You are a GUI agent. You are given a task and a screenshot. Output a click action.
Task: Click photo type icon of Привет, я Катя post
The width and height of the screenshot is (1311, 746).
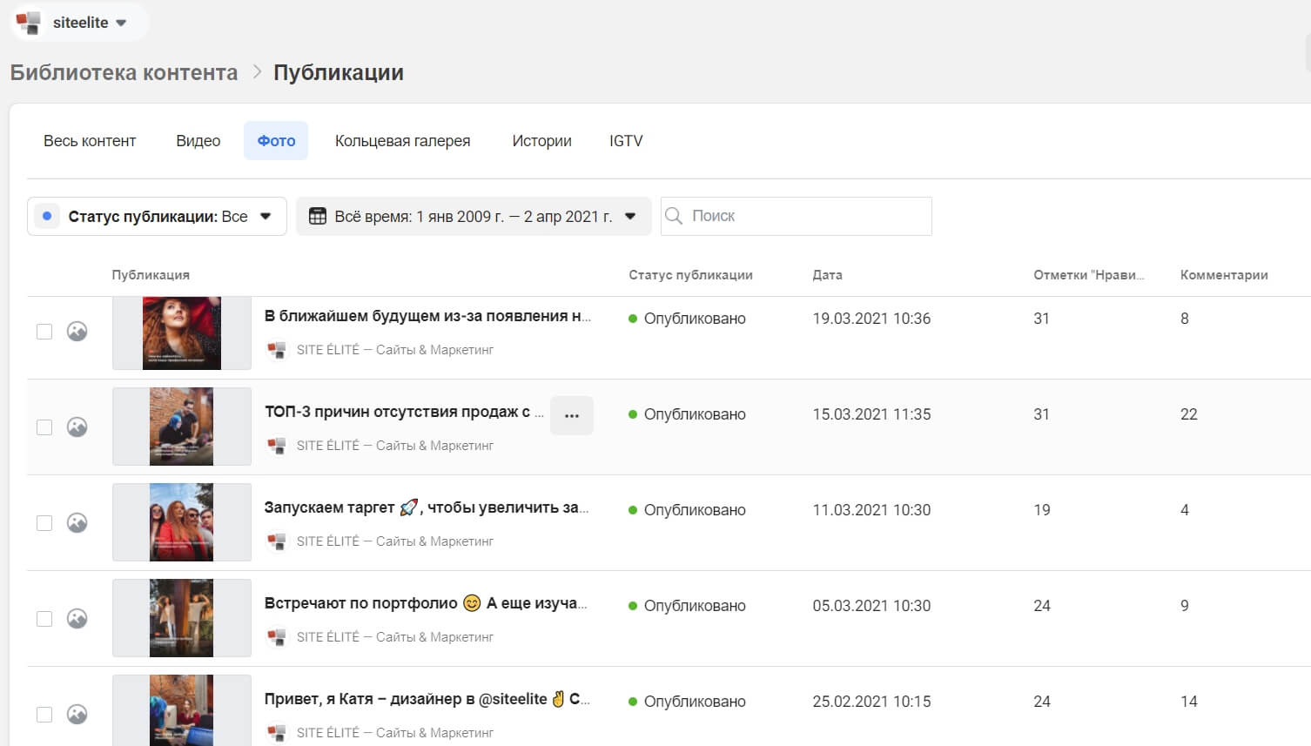point(77,714)
